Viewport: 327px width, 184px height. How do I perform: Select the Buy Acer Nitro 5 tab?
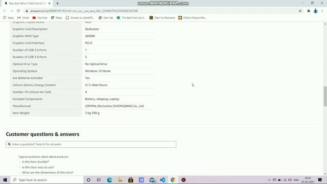pyautogui.click(x=27, y=4)
